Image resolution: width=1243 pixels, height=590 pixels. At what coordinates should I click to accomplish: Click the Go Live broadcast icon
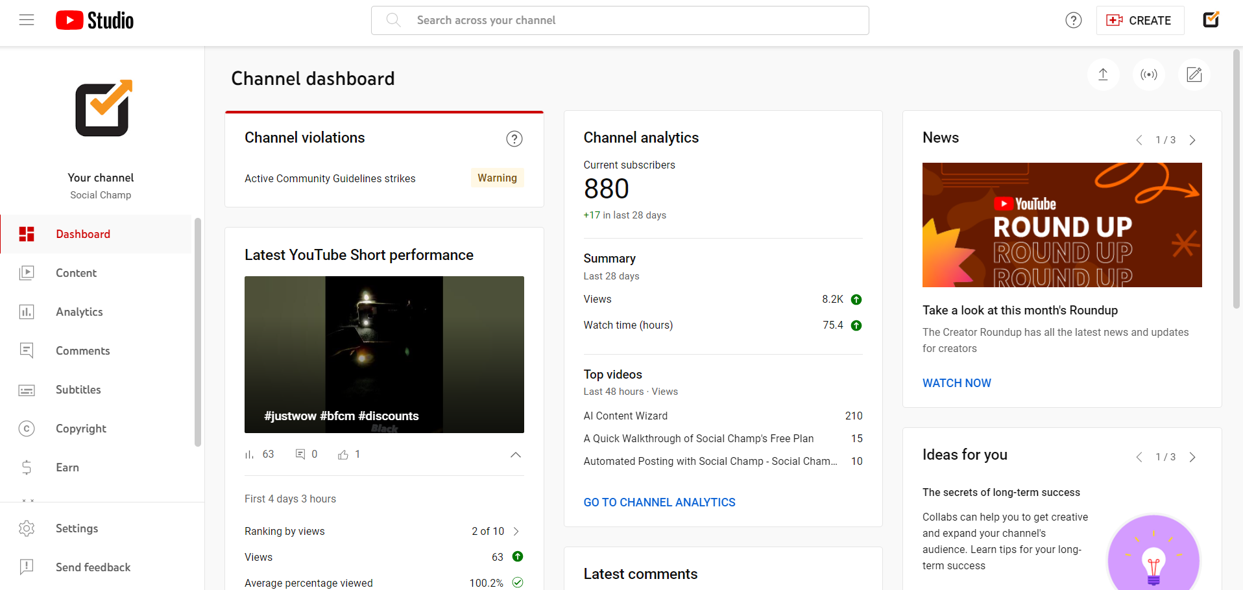pos(1148,74)
